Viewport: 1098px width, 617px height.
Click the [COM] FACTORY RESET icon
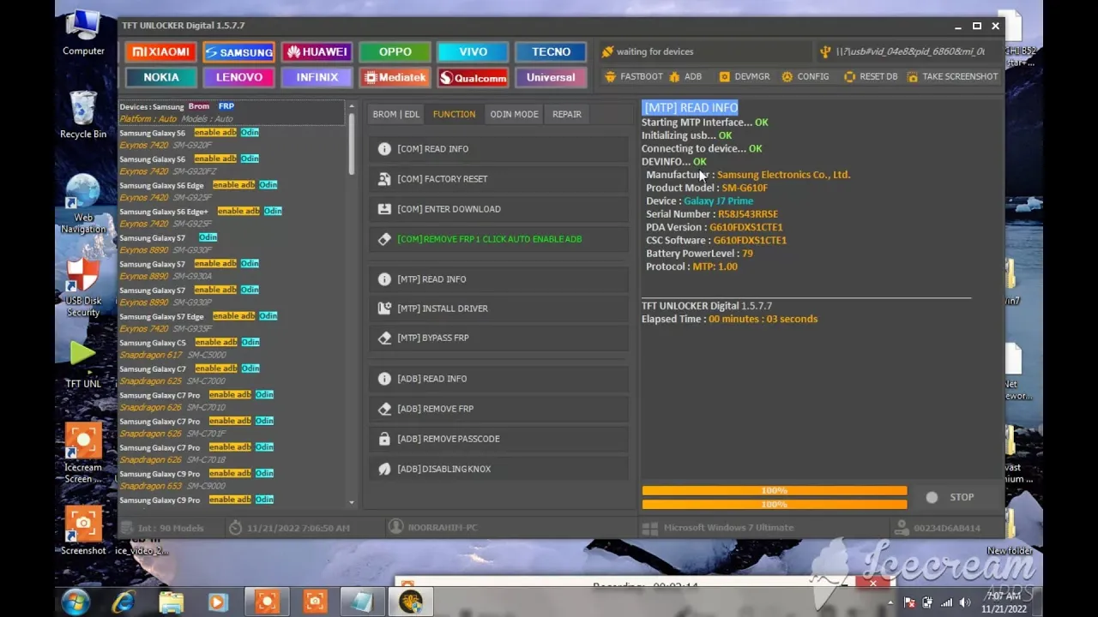pos(384,179)
